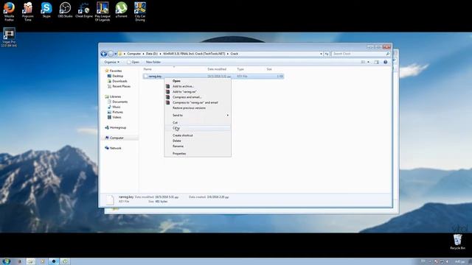Choose Add to "rarreg.rar" menu entry
Viewport: 472px width, 265px height.
click(x=198, y=92)
